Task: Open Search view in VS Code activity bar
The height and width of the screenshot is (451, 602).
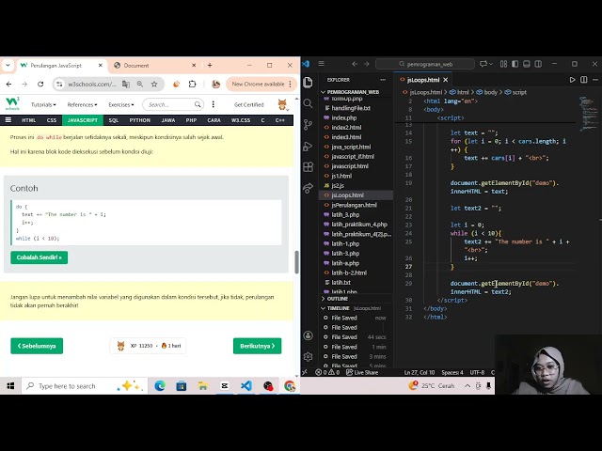Action: coord(308,103)
